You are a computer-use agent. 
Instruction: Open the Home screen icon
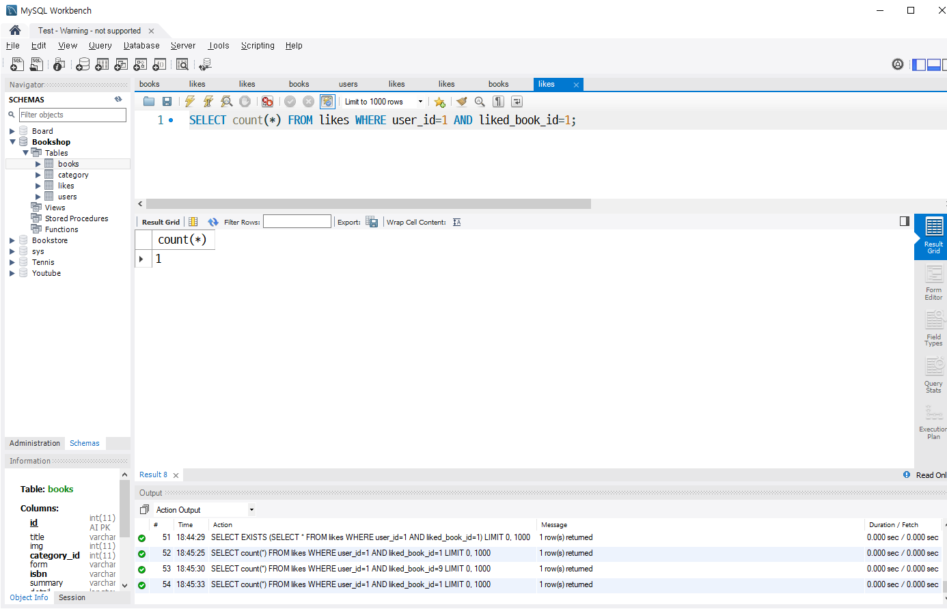tap(15, 30)
